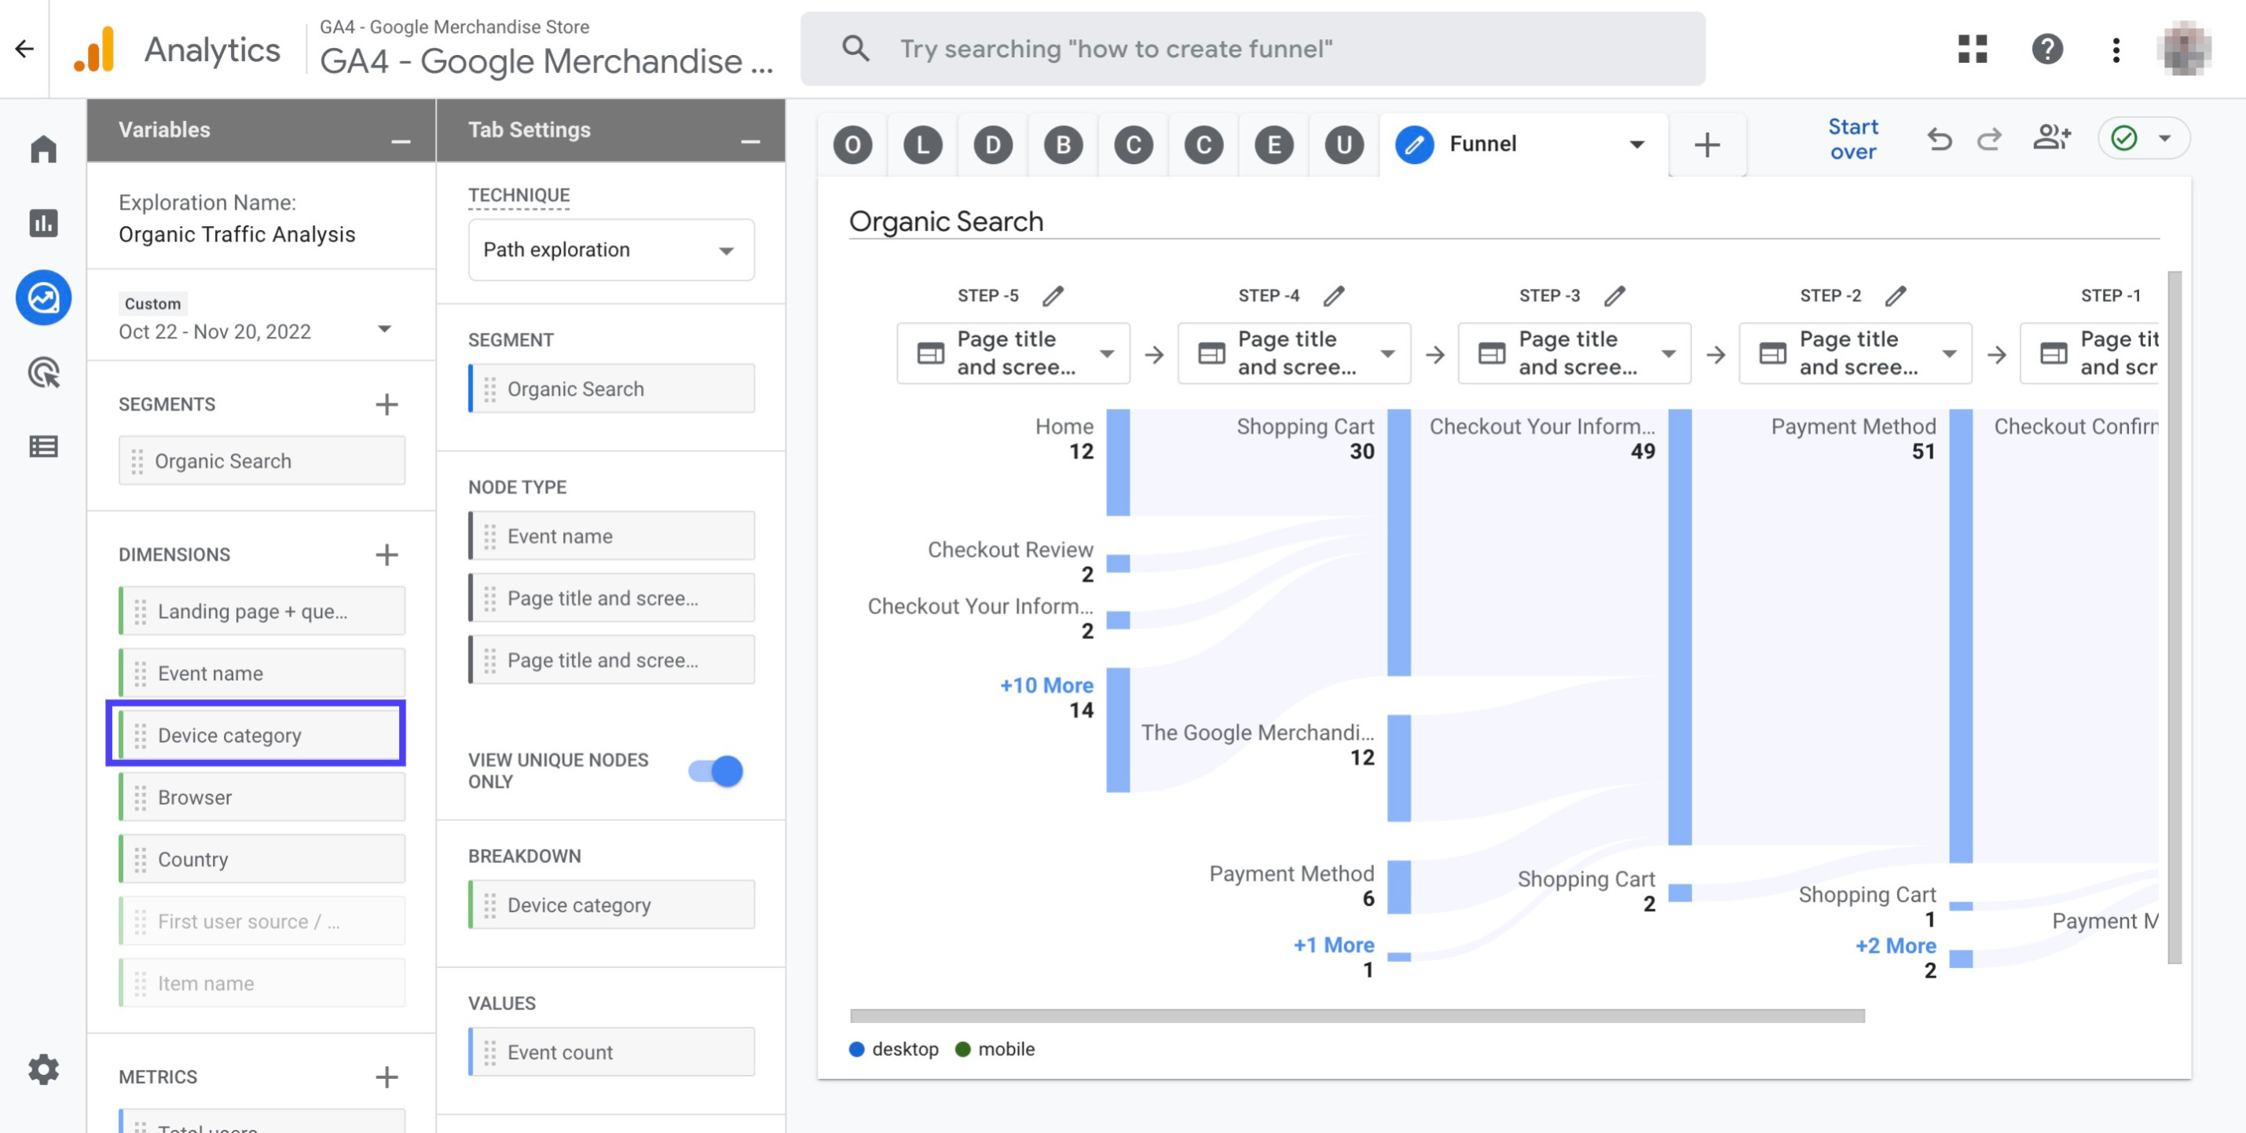Open STEP -4 Page title node dropdown
Viewport: 2246px width, 1133px height.
pos(1294,353)
